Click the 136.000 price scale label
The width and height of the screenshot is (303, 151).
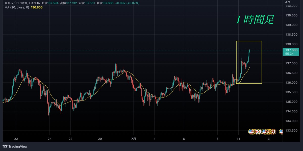(x=291, y=83)
